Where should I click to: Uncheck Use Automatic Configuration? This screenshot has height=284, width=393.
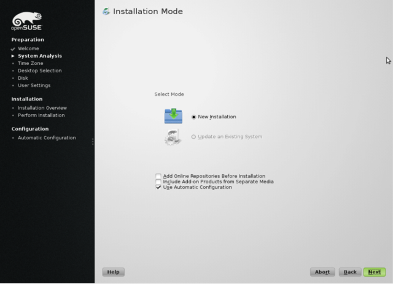158,187
